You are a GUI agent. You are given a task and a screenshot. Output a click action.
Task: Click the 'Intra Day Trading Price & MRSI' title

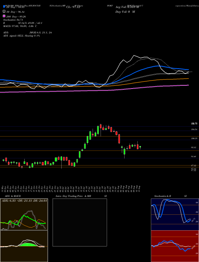[x=81, y=196]
